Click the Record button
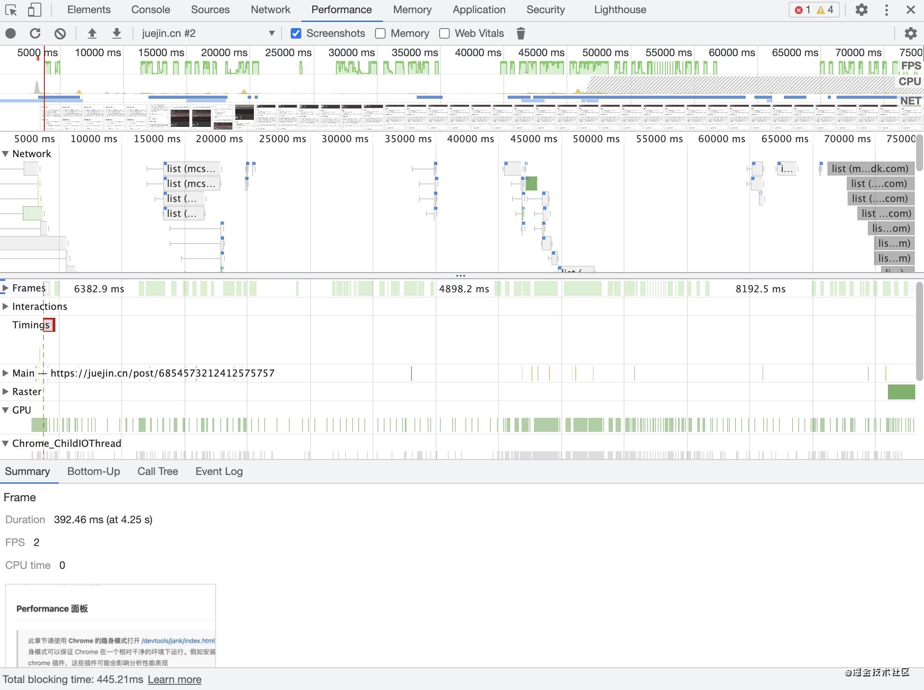 coord(11,33)
